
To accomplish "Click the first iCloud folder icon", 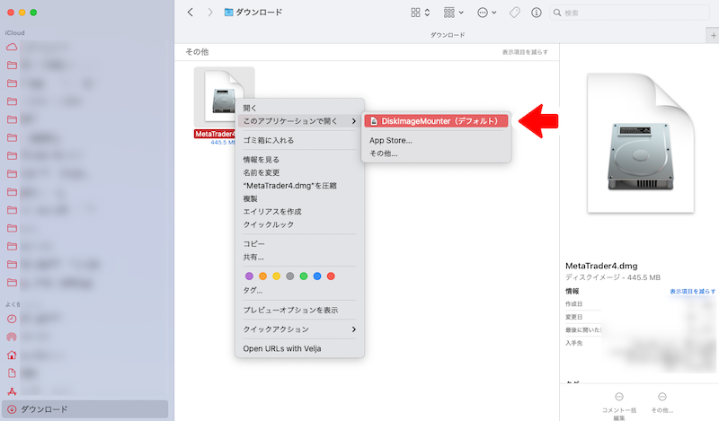I will point(12,65).
